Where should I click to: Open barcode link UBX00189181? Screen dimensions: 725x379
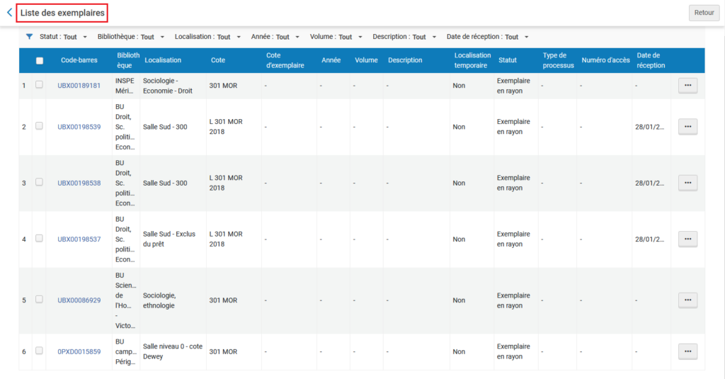[79, 86]
